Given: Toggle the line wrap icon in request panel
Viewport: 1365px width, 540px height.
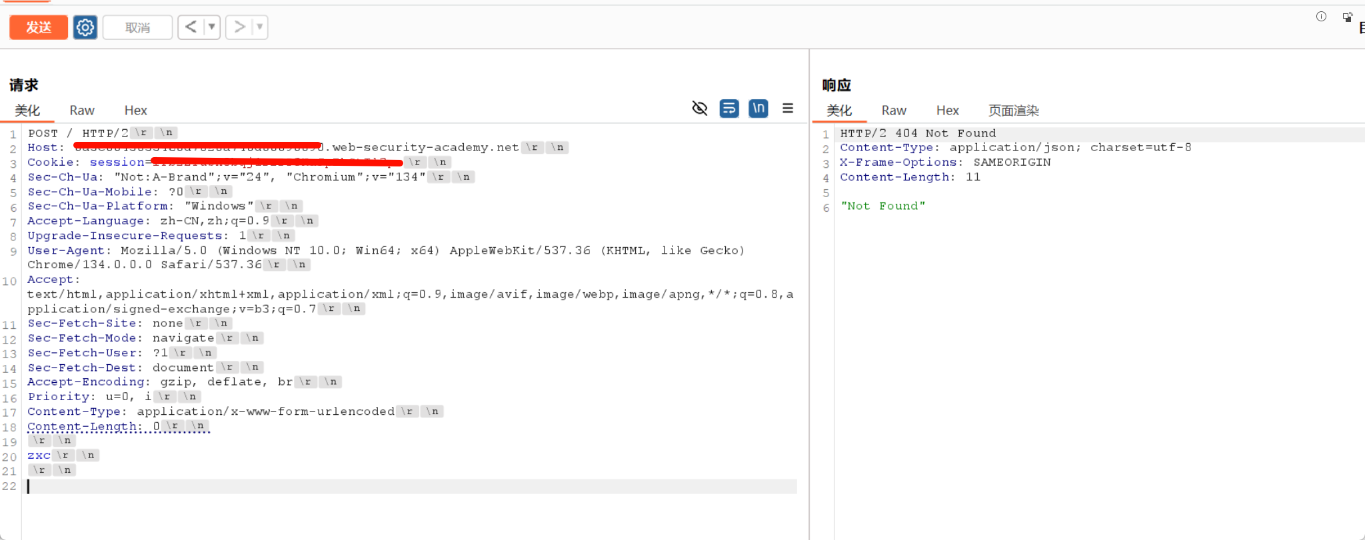Looking at the screenshot, I should (729, 108).
